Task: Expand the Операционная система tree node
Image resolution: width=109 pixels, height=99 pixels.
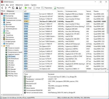Action: tap(2, 20)
